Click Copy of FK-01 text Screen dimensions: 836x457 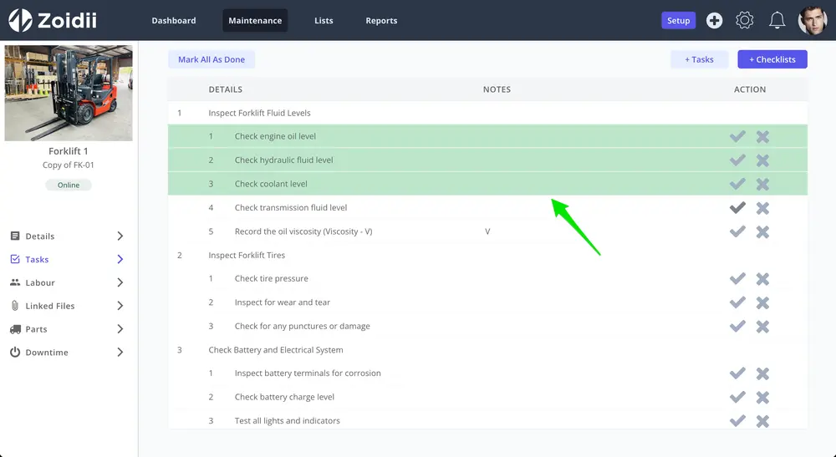pos(69,165)
